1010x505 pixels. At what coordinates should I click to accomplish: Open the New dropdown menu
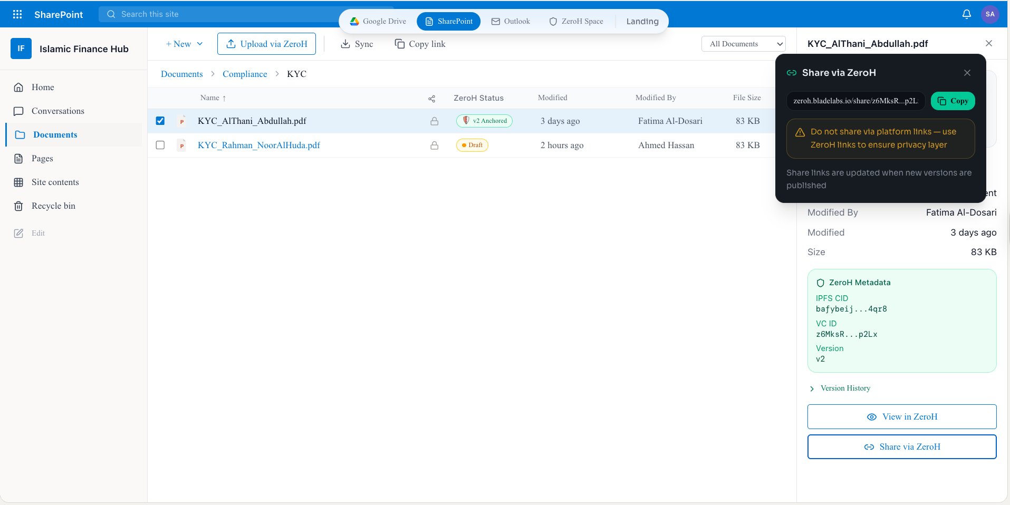click(184, 44)
